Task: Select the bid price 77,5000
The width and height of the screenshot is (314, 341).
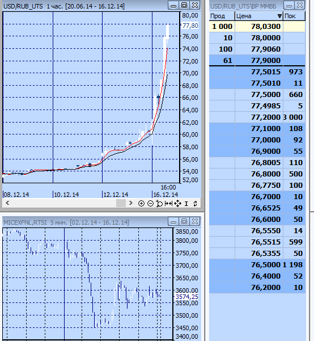Action: 266,95
